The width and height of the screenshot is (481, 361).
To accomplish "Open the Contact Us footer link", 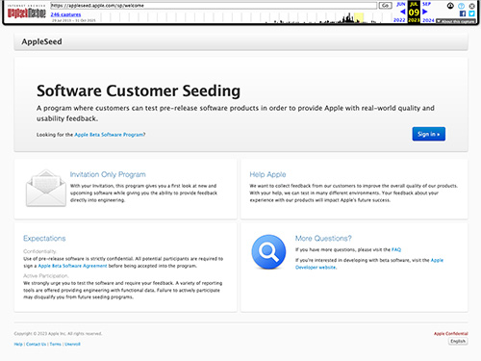I will click(37, 344).
